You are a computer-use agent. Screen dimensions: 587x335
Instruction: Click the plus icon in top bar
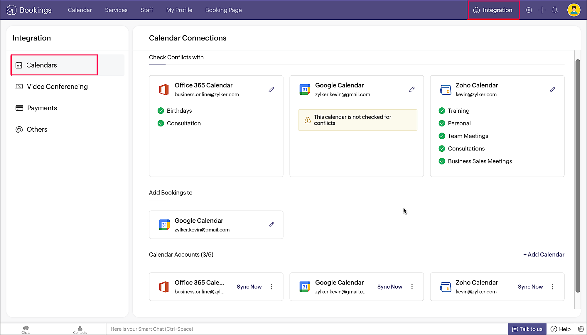click(x=542, y=10)
